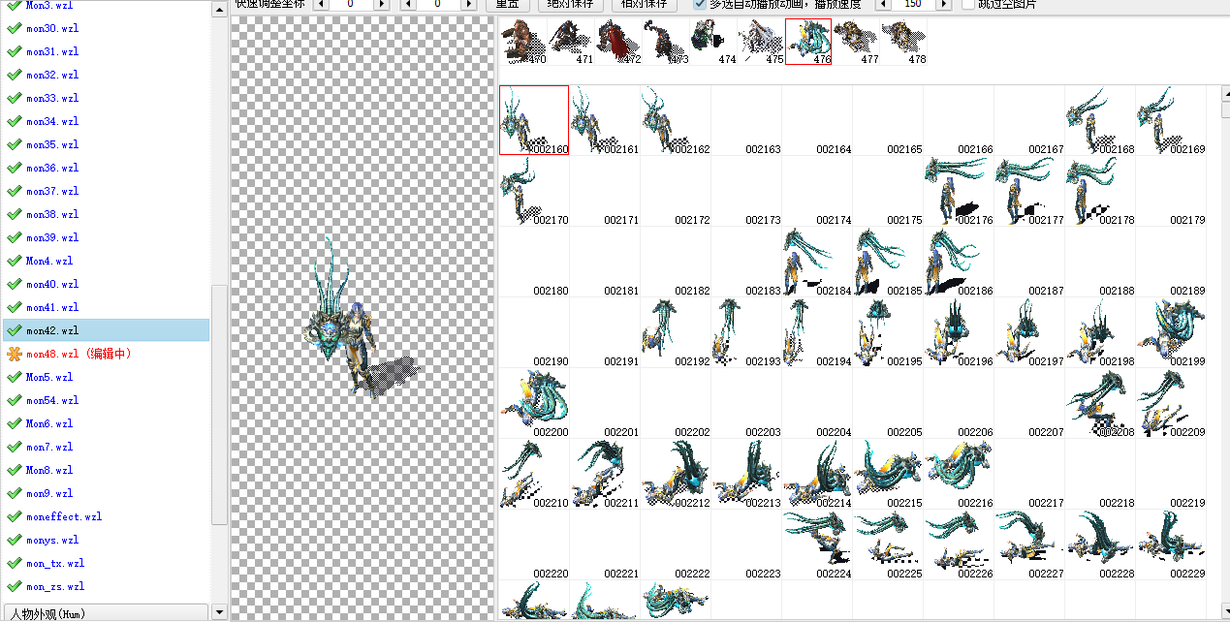Expand the 人物外观(Hum) section
1230x622 pixels.
pos(105,613)
